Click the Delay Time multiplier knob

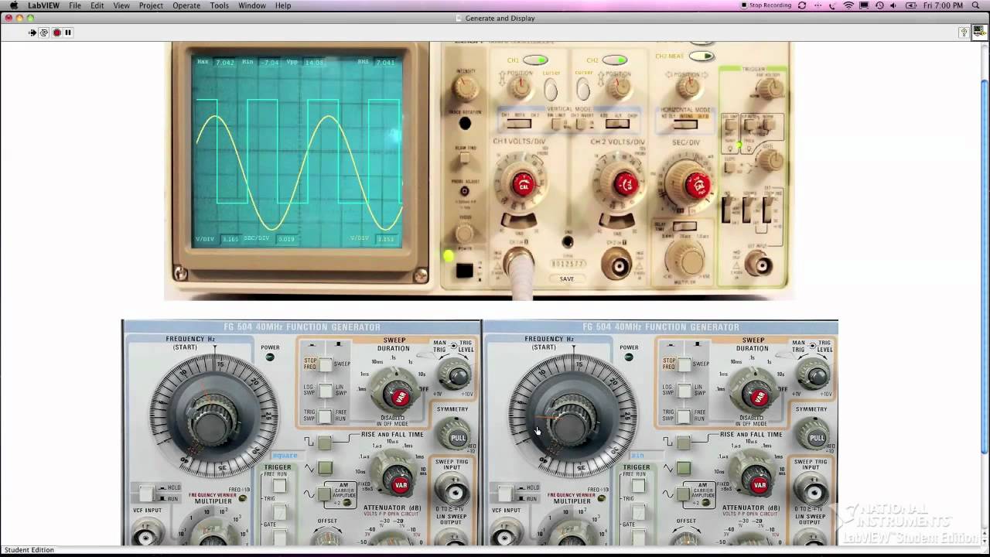pos(684,258)
